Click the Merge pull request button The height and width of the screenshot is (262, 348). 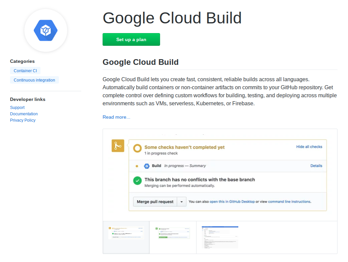[x=155, y=202]
